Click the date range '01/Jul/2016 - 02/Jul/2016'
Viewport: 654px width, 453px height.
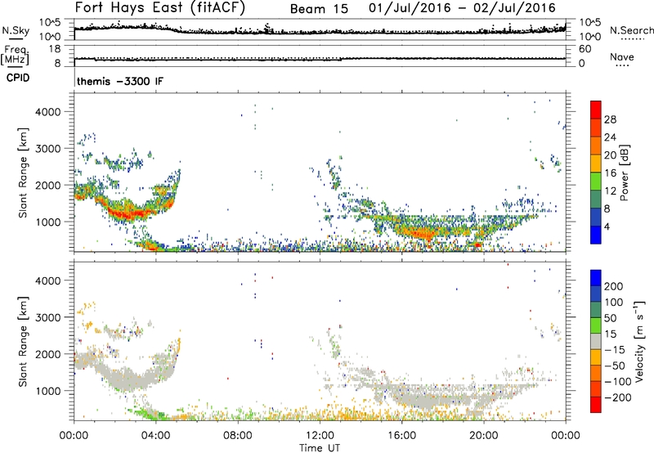coord(462,8)
